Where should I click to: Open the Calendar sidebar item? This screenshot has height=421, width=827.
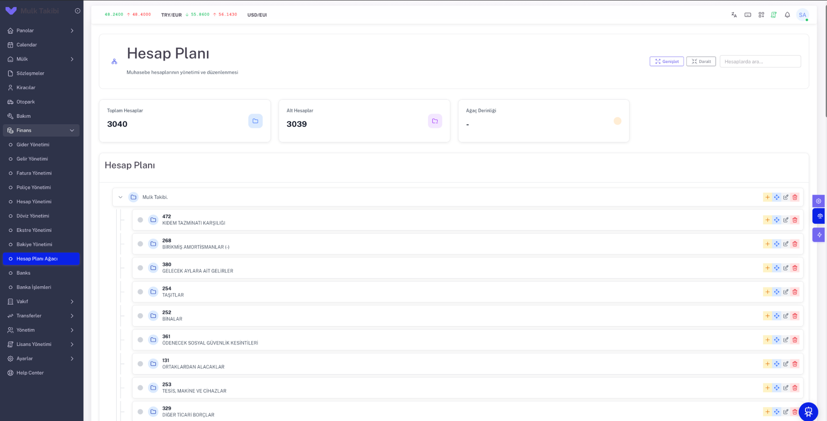(x=41, y=45)
